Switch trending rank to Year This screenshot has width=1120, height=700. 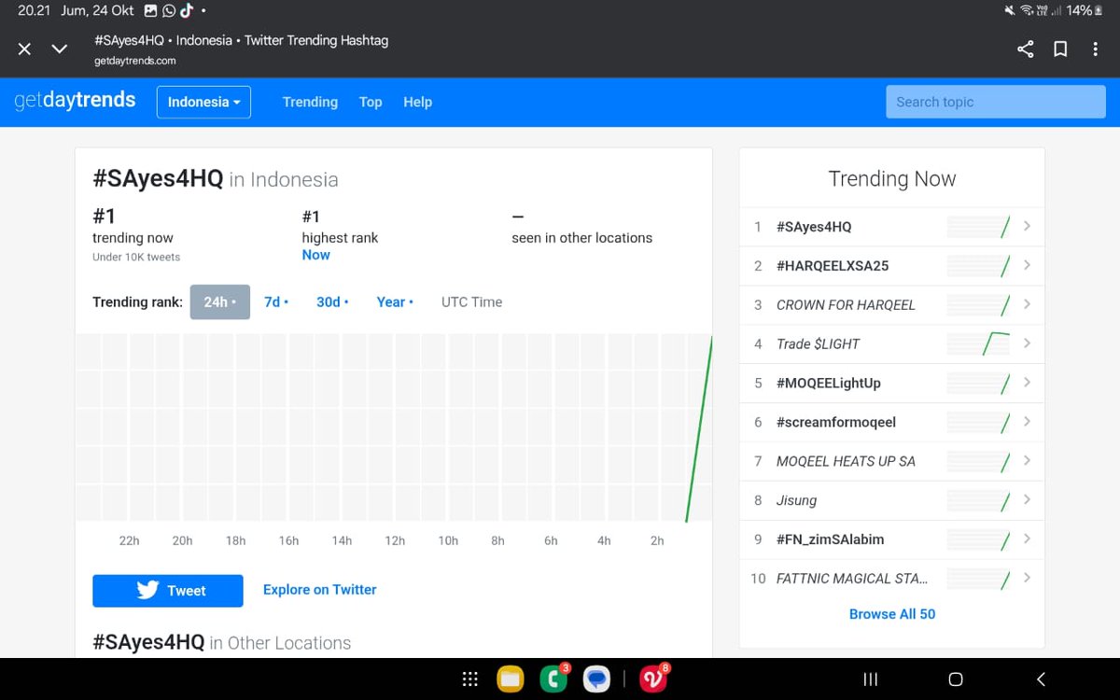click(x=395, y=301)
